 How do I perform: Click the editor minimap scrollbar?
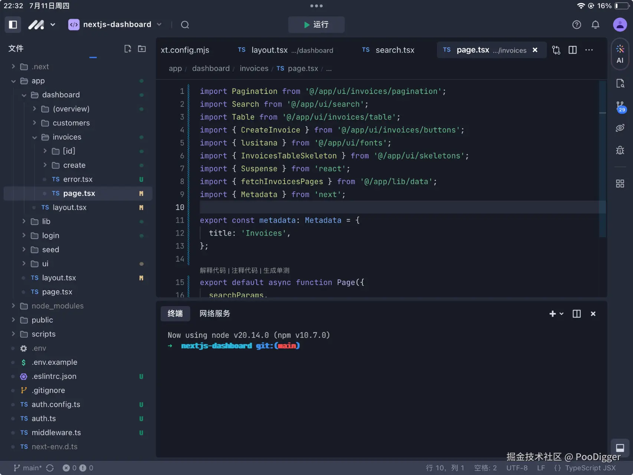coord(603,160)
